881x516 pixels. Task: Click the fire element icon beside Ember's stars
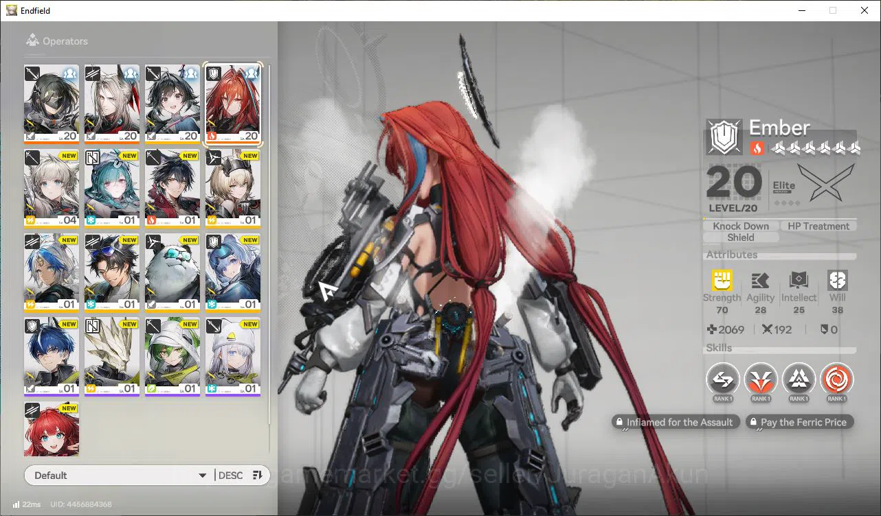pos(757,148)
